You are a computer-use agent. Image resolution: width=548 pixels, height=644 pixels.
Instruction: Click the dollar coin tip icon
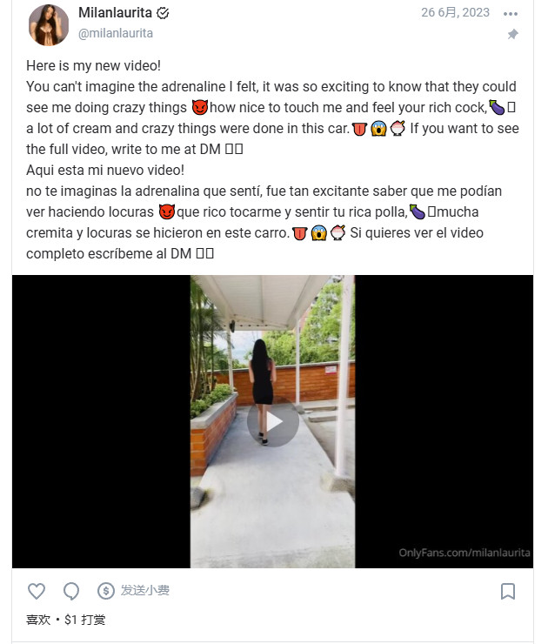click(x=106, y=591)
